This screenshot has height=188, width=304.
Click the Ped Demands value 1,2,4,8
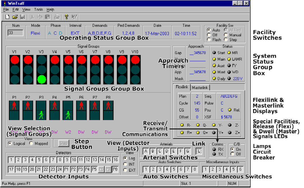(x=128, y=33)
